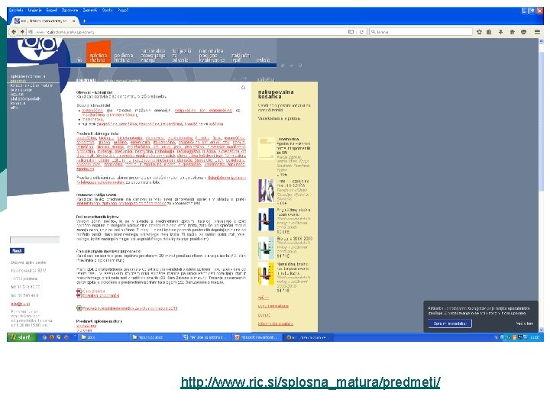Open the Orodja menu
This screenshot has height=412, width=550.
pos(108,10)
